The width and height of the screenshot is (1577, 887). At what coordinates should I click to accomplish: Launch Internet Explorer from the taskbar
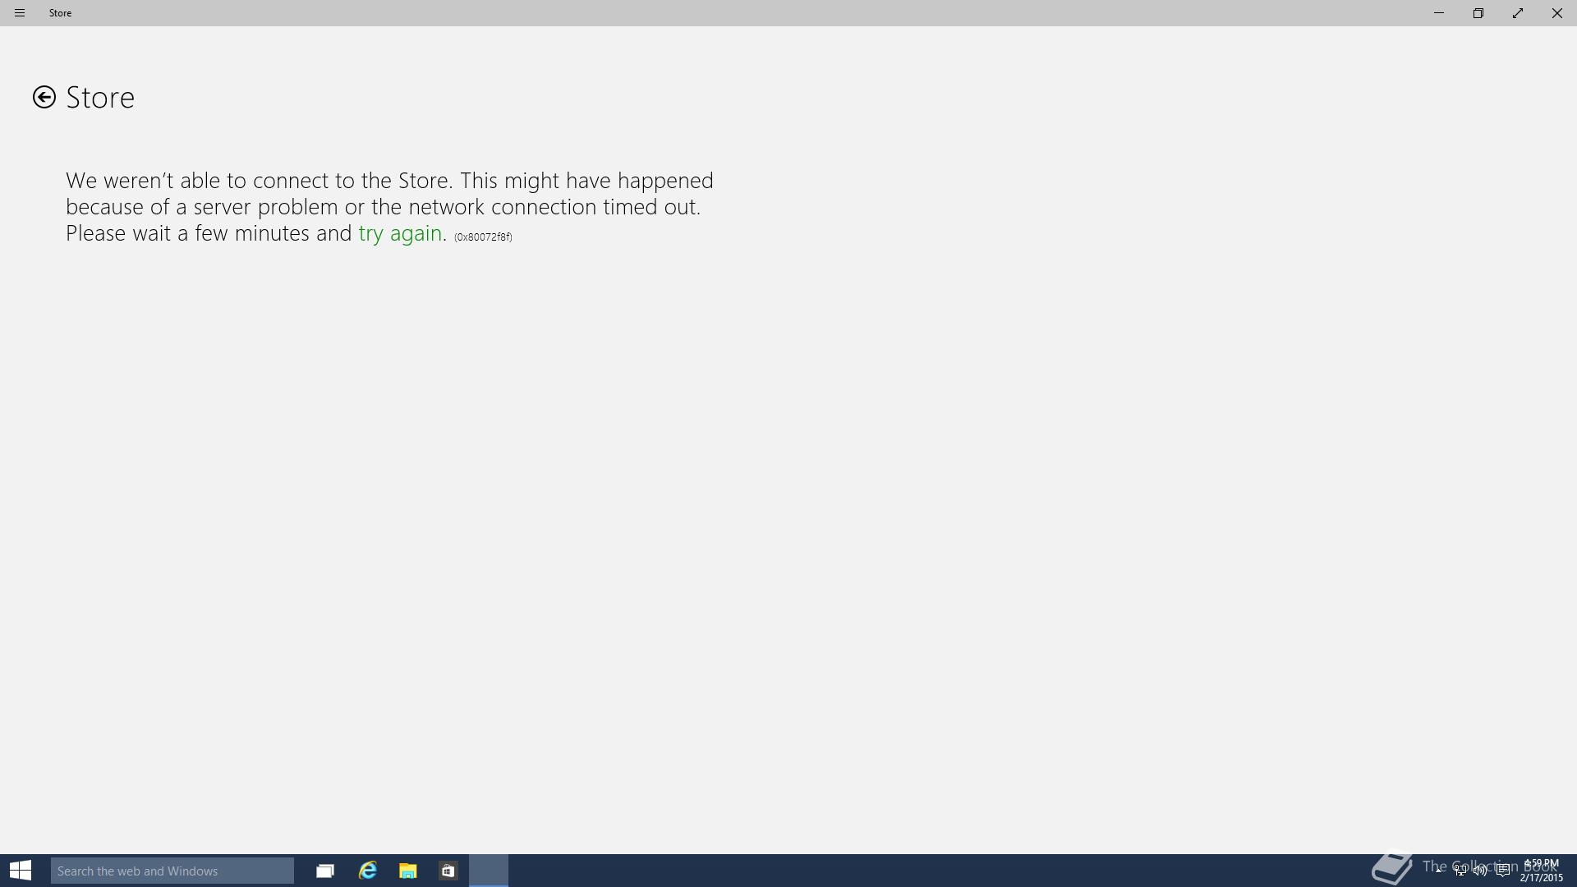tap(367, 871)
